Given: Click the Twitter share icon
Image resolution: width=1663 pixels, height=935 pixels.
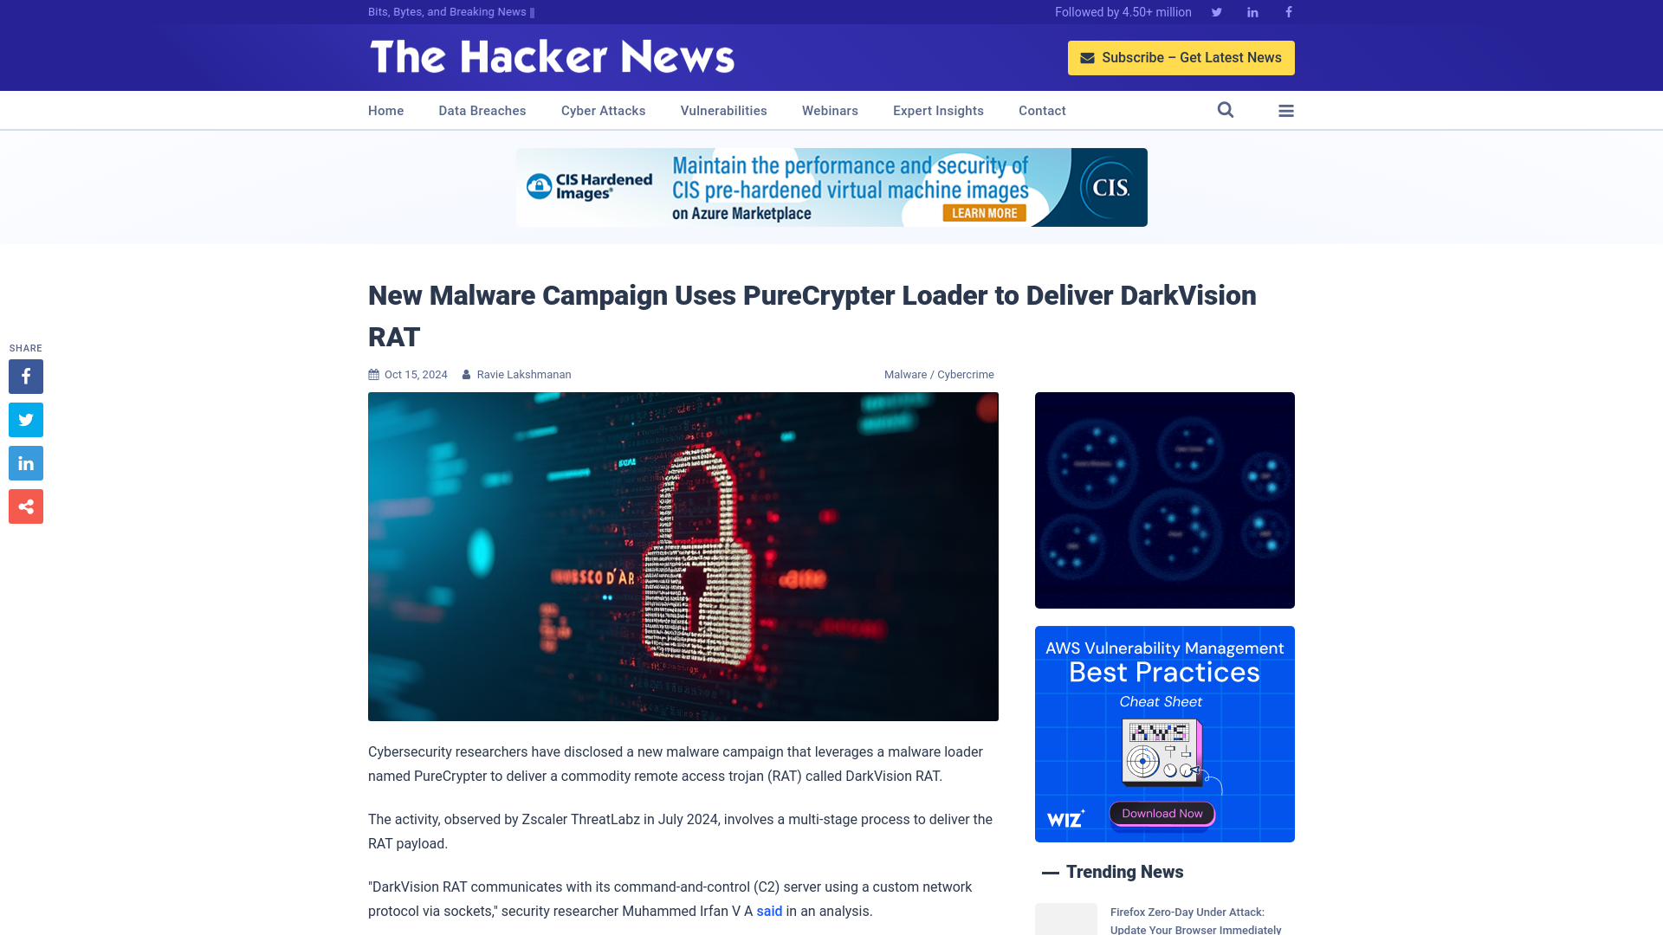Looking at the screenshot, I should point(25,419).
